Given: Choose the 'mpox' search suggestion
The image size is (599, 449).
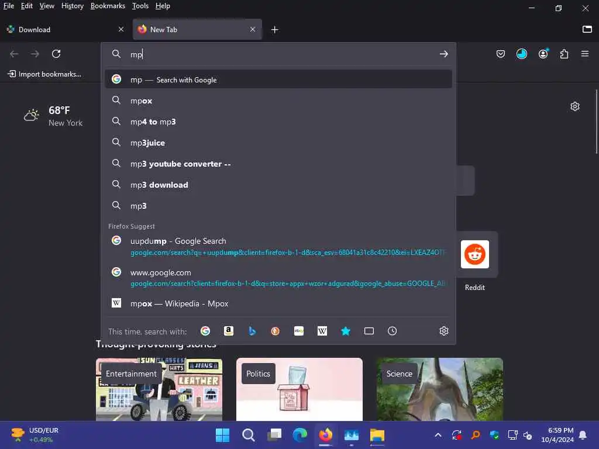Looking at the screenshot, I should coord(278,101).
